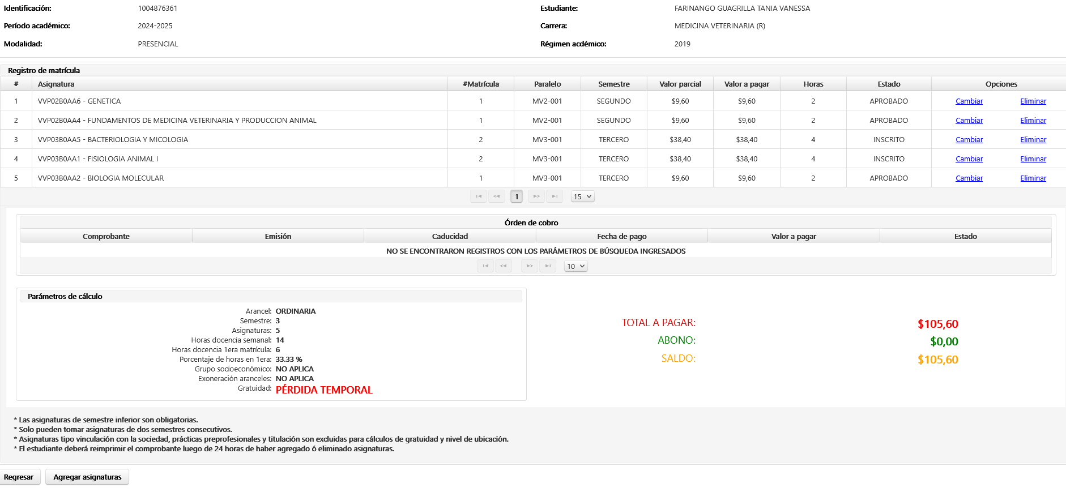Click Eliminar for FUNDAMENTOS DE MEDICINA VETERINARIA

[x=1033, y=121]
